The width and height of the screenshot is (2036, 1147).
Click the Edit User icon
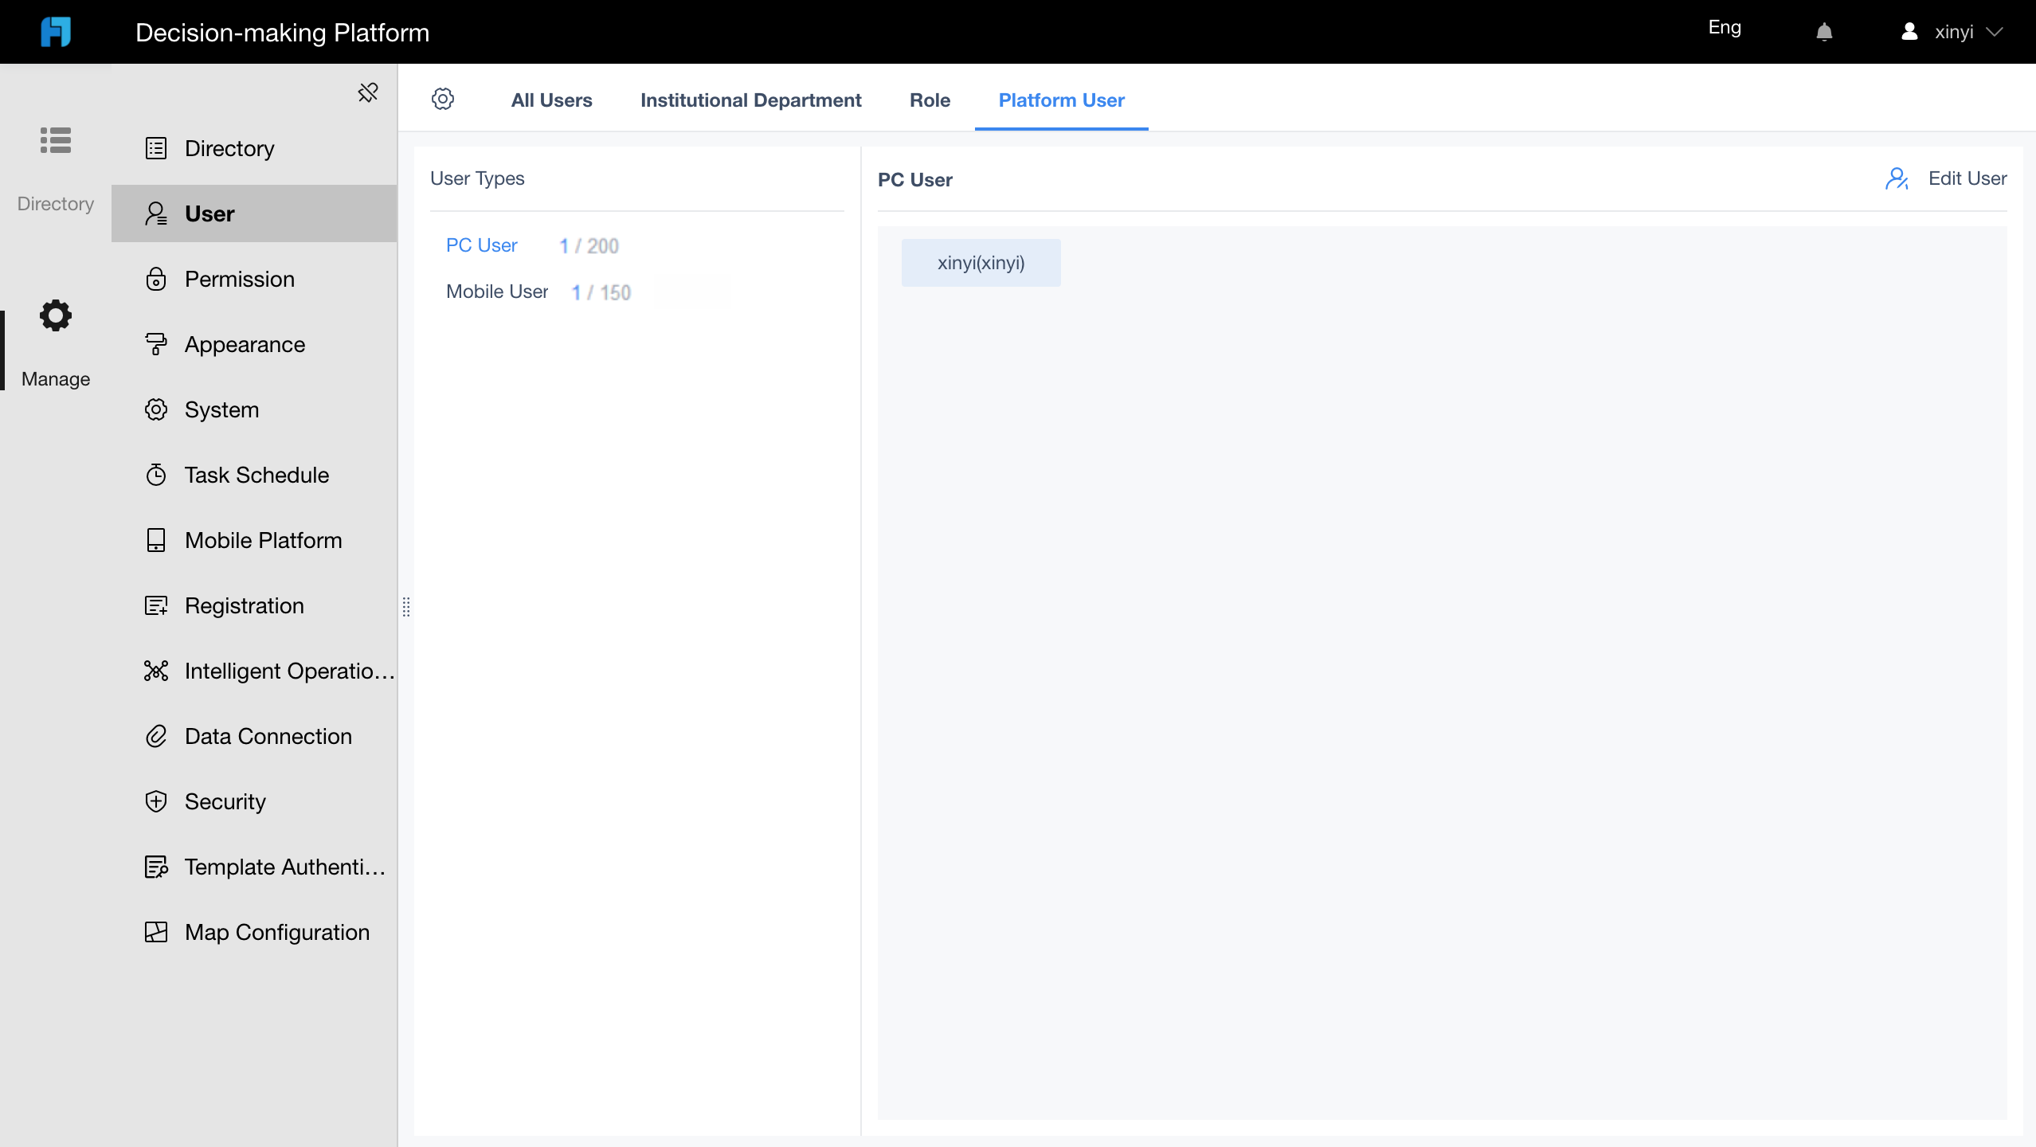(1897, 178)
